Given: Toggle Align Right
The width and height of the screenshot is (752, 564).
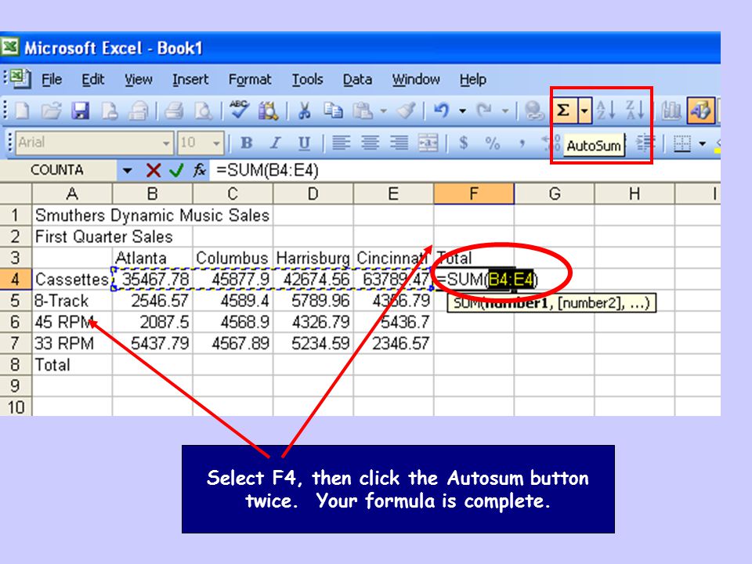Looking at the screenshot, I should click(x=399, y=143).
